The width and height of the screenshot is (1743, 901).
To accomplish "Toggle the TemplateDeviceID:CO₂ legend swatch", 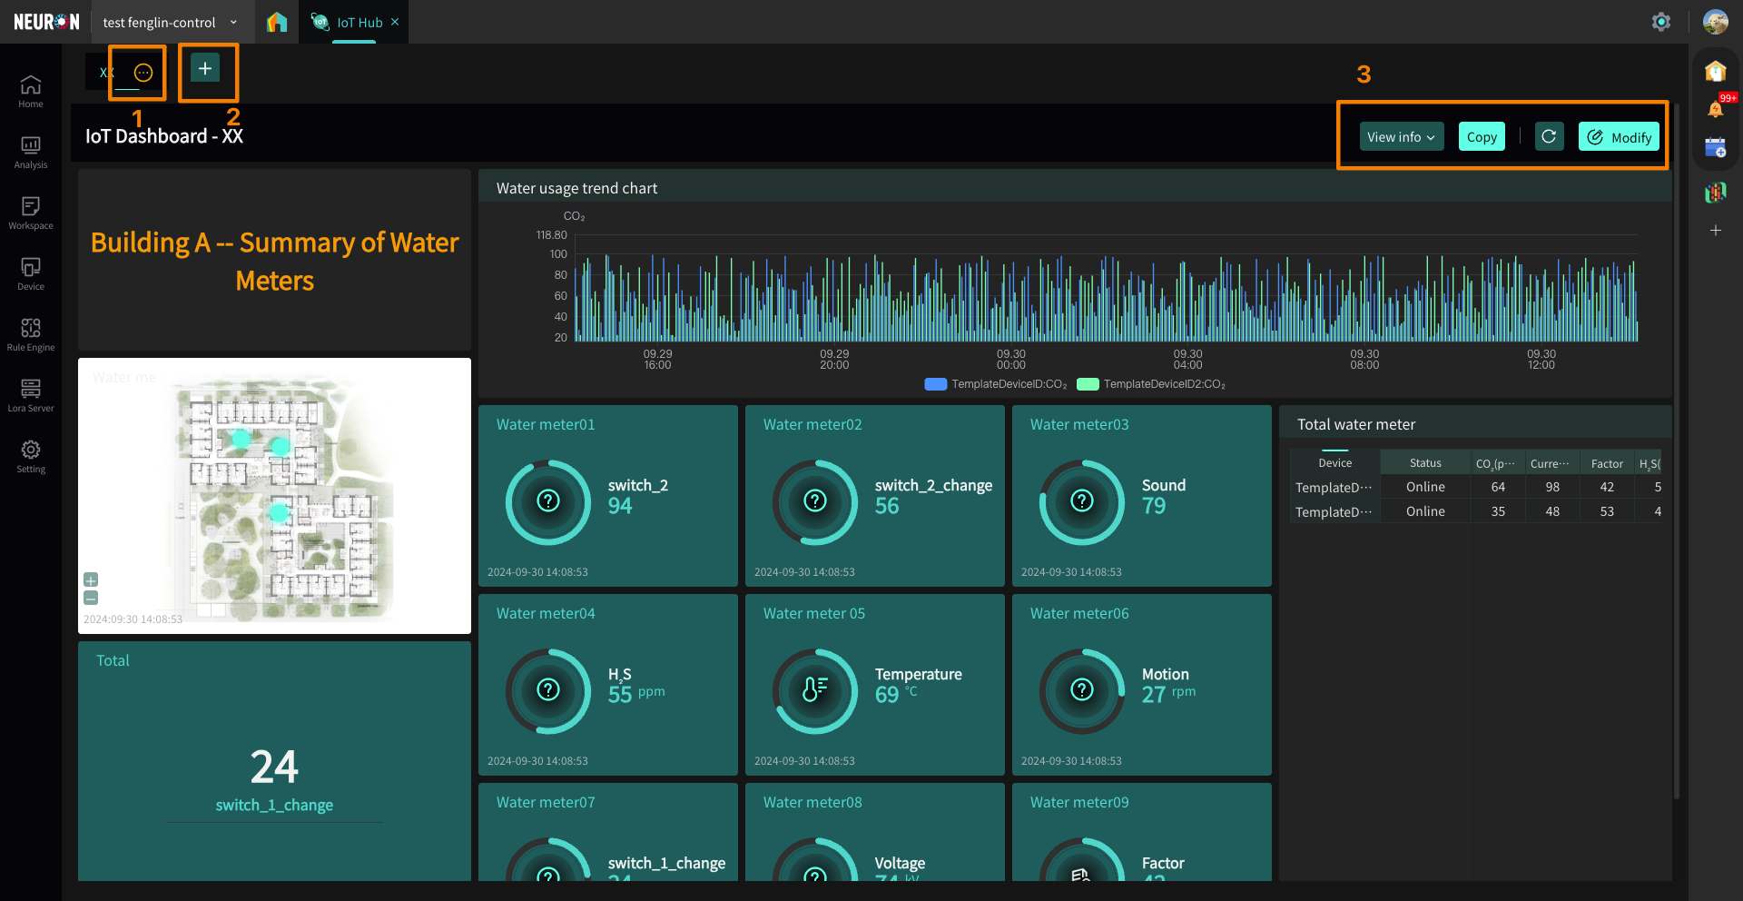I will [935, 384].
